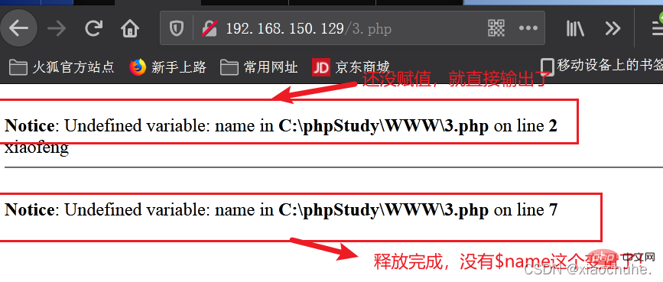Open the 京东商城 JD bookmark

click(x=351, y=66)
